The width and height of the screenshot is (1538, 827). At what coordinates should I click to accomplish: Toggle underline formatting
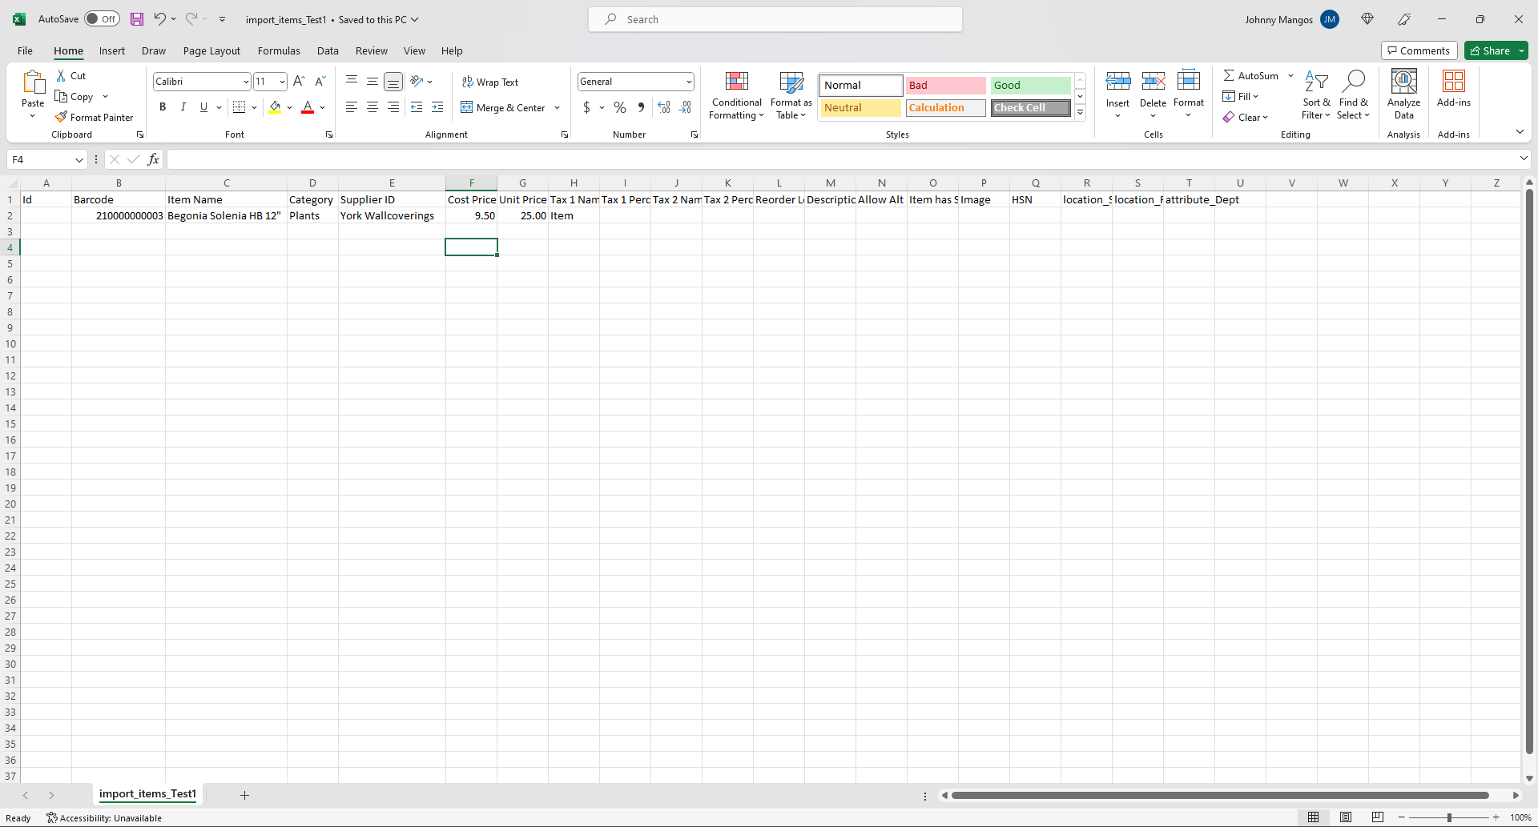(203, 106)
